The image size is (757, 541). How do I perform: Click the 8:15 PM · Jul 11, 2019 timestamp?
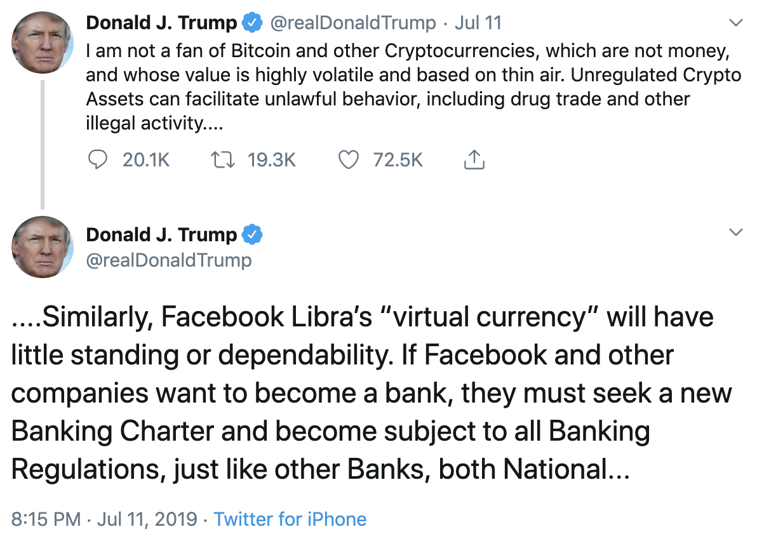pos(105,519)
